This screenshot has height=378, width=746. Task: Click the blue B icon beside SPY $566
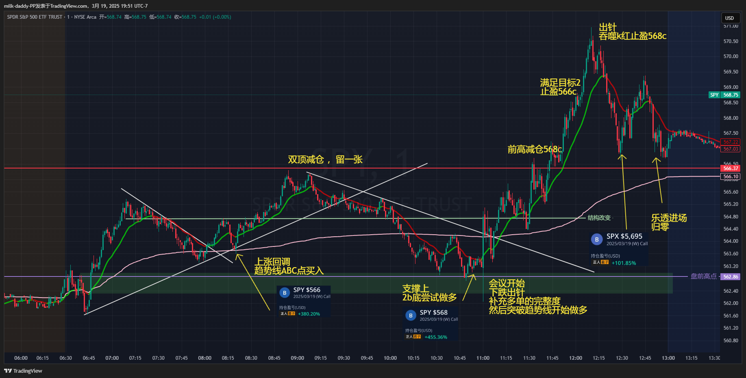click(x=285, y=293)
